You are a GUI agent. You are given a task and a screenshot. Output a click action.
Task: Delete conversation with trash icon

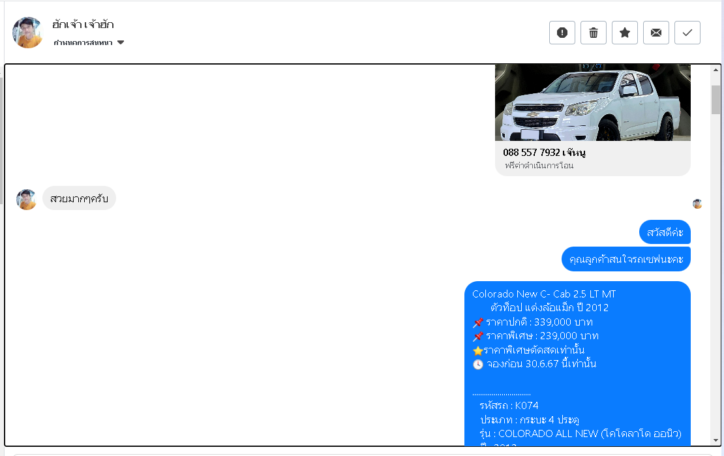tap(594, 33)
